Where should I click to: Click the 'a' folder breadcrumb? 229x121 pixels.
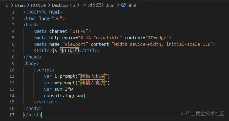click(74, 5)
